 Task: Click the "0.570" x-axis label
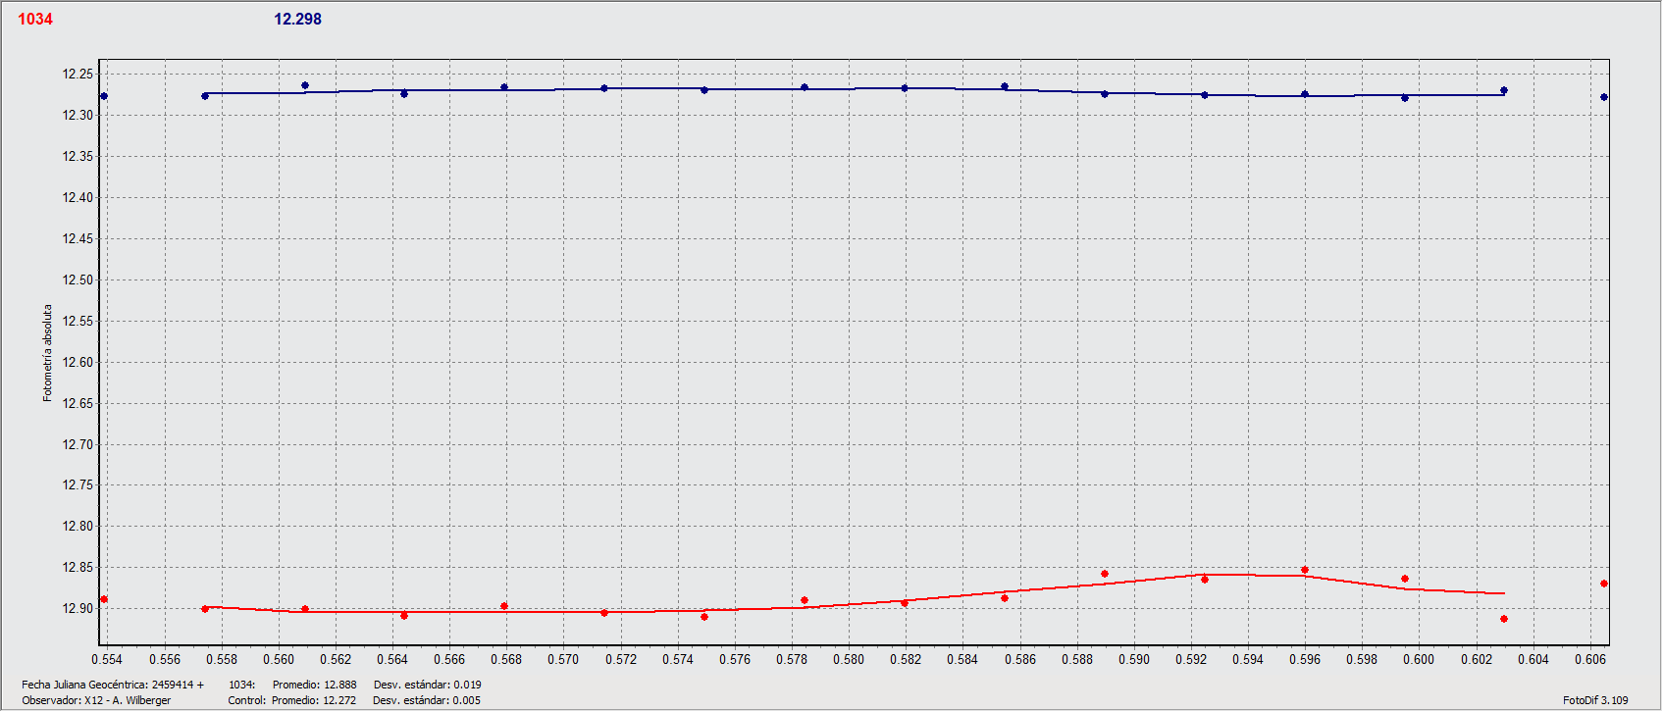click(x=563, y=660)
